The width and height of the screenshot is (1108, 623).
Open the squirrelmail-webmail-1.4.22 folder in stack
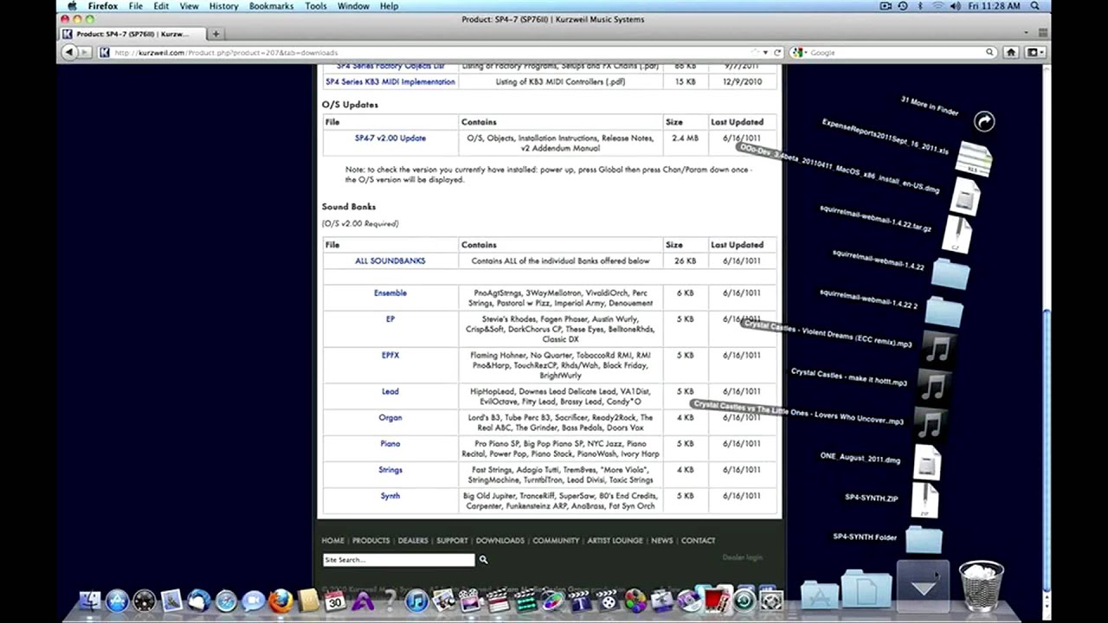[950, 275]
